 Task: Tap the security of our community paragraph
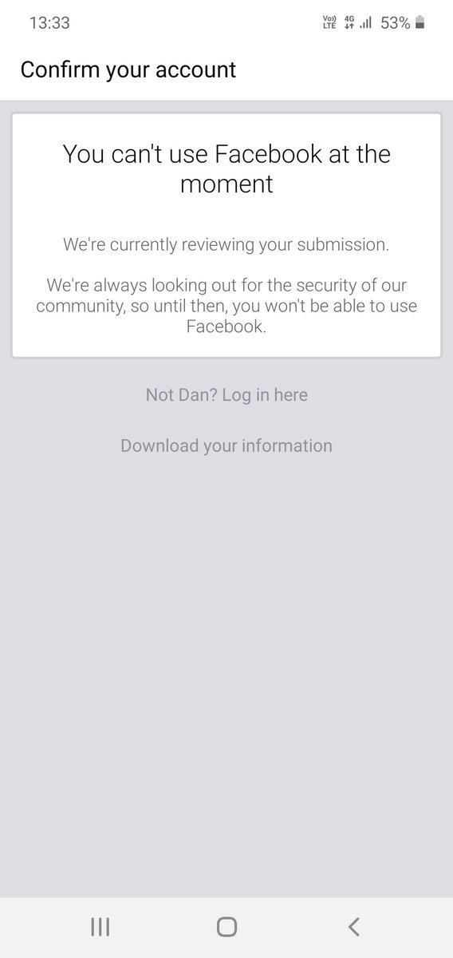pyautogui.click(x=226, y=306)
